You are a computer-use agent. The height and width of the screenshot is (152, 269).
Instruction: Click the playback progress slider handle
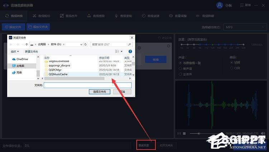pyautogui.click(x=199, y=133)
